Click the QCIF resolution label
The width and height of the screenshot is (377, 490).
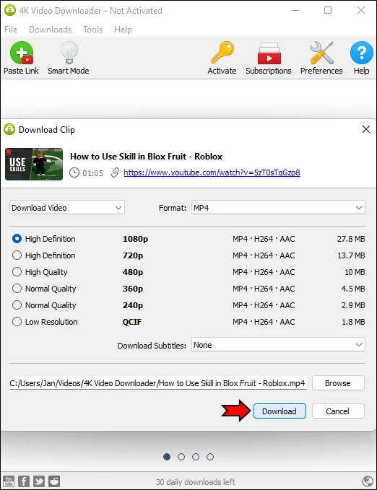(x=132, y=322)
